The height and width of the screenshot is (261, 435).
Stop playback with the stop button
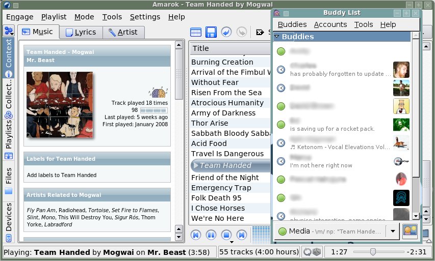click(226, 235)
